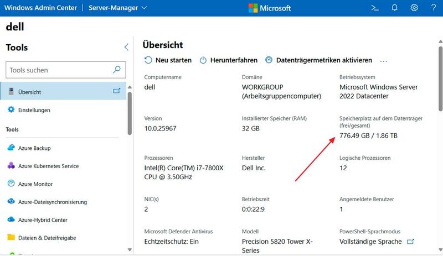Viewport: 443px width, 256px height.
Task: Open the Azure Backup tool
Action: 34,148
